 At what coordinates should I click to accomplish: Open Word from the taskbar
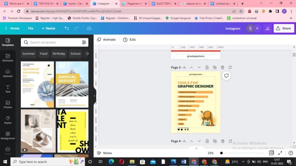[x=184, y=162]
